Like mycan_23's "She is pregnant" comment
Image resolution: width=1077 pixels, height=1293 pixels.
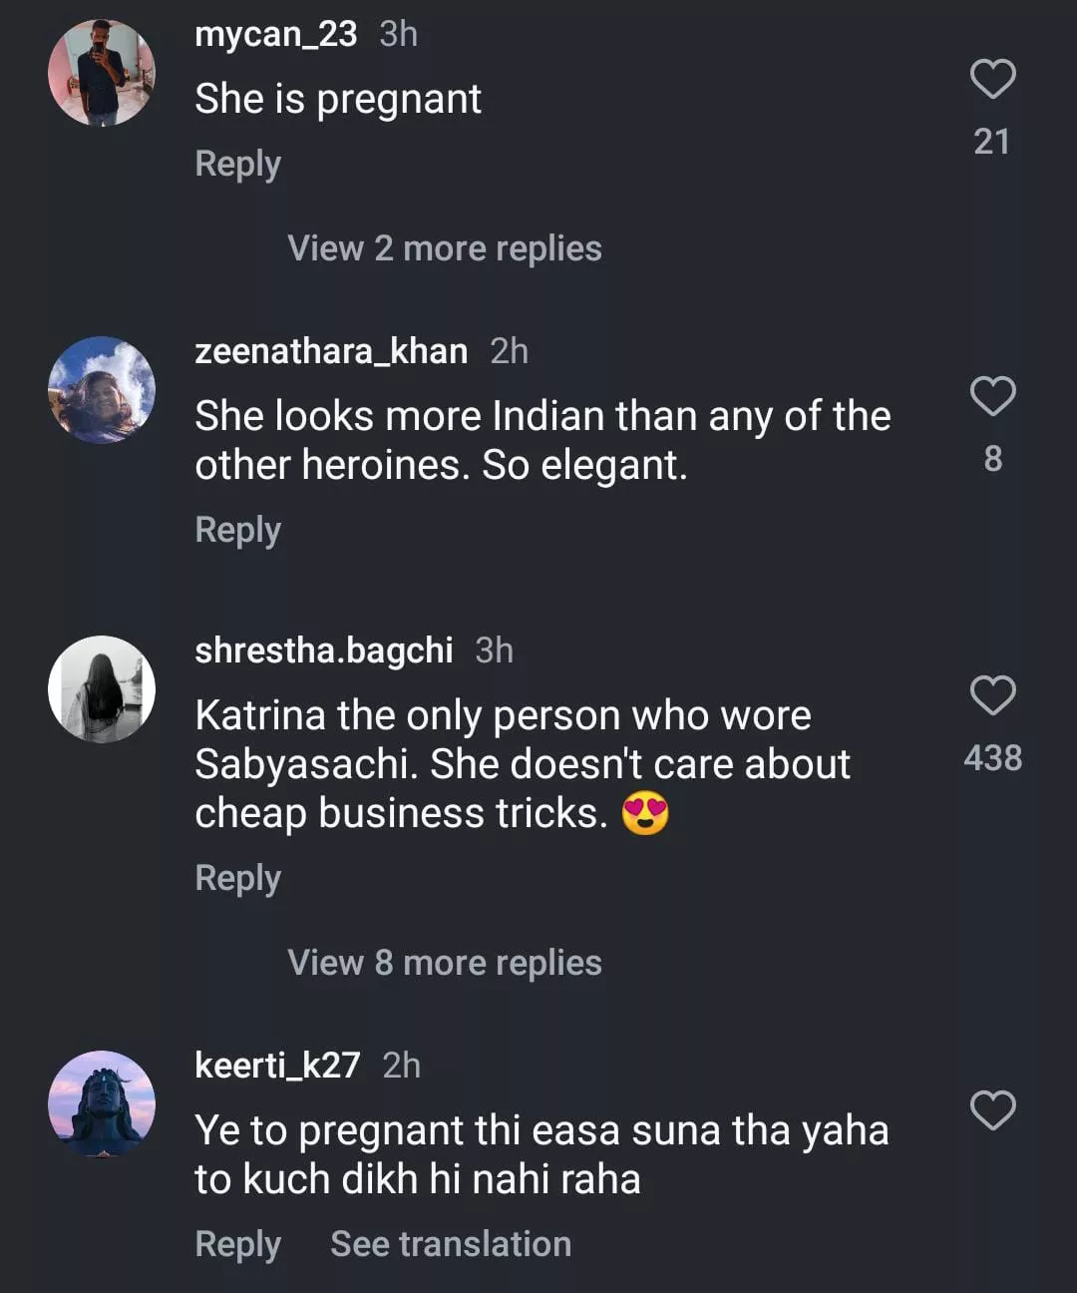coord(992,80)
